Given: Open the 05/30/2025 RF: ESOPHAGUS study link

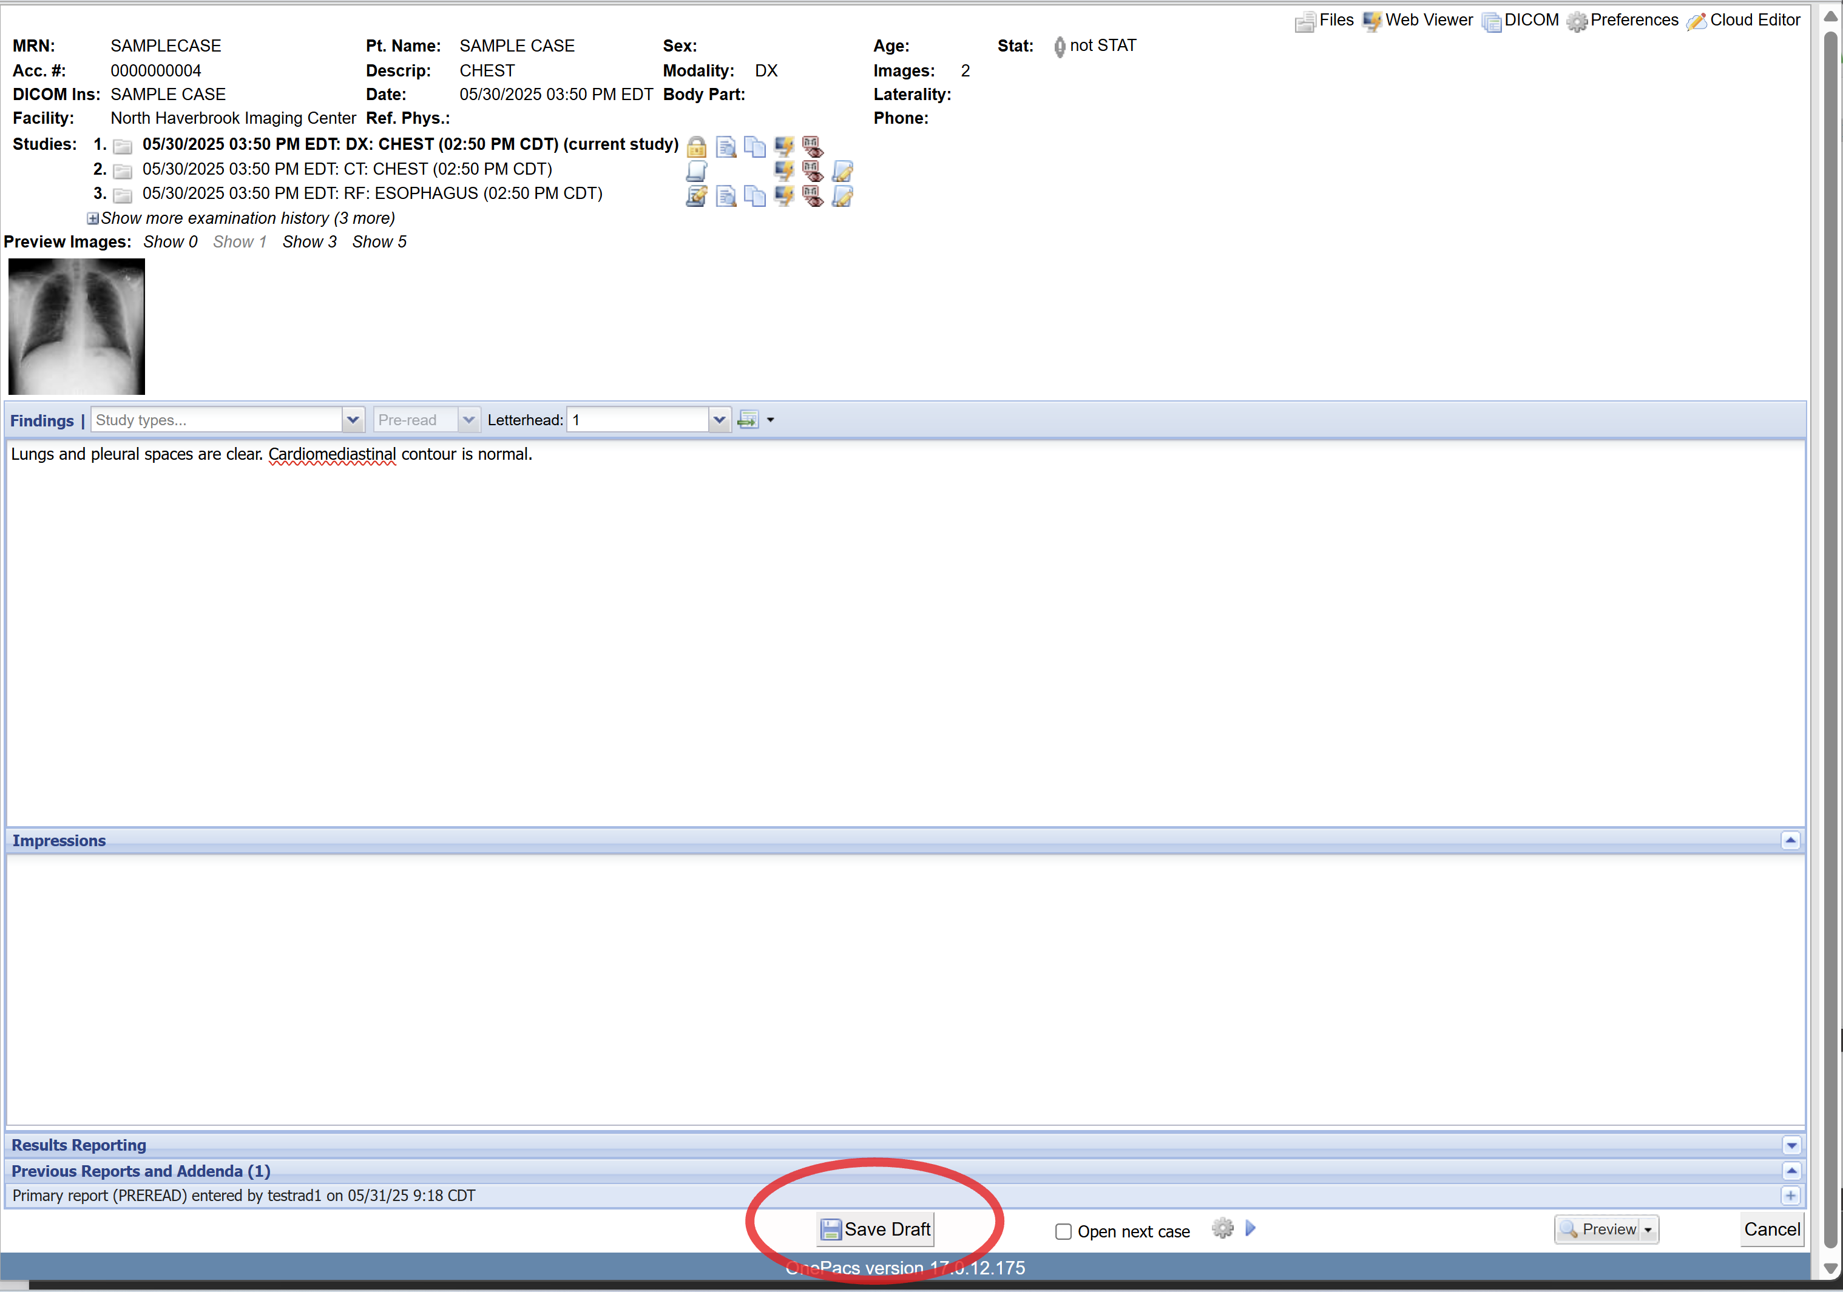Looking at the screenshot, I should (373, 193).
